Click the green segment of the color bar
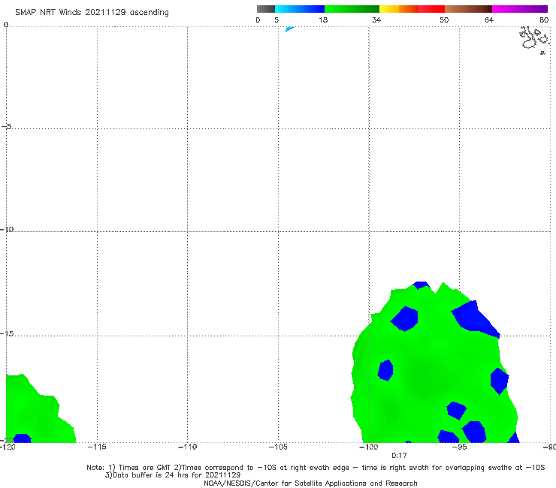The height and width of the screenshot is (488, 556). [352, 9]
